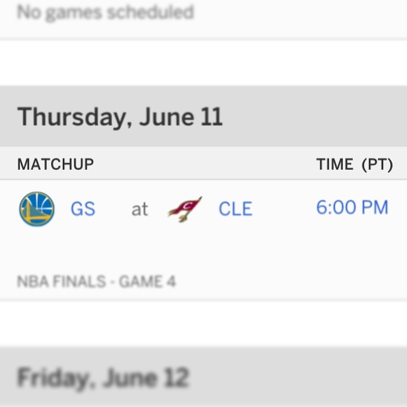Click empty area under game note
Screen dimensions: 407x407
click(203, 324)
